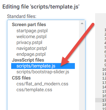Click empty area below css/template.css
106x110 pixels.
pyautogui.click(x=43, y=102)
